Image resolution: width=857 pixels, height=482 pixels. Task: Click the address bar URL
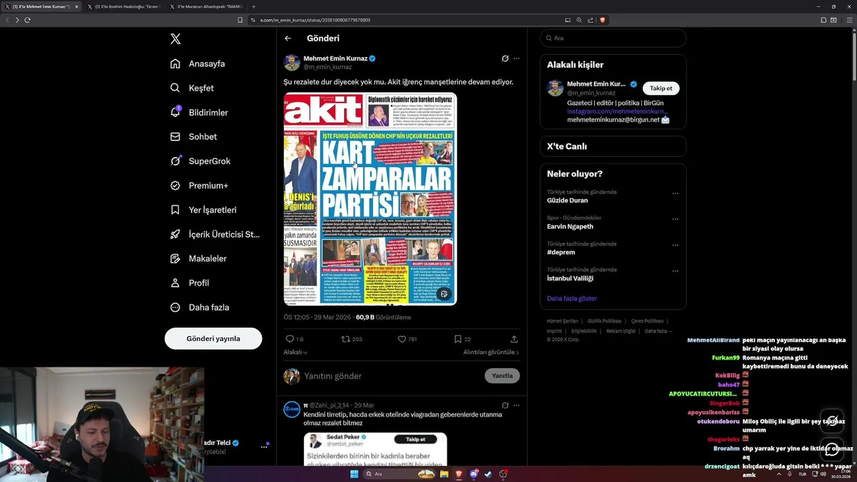pos(315,20)
